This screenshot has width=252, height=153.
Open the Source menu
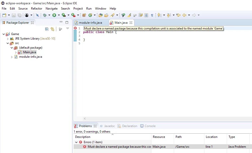[x=23, y=9]
